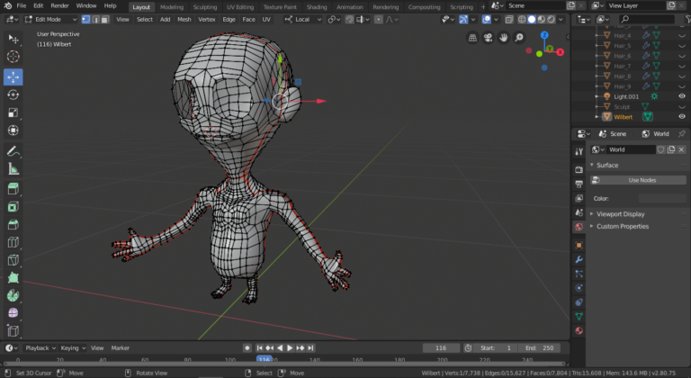Switch to face select mode

[x=106, y=19]
